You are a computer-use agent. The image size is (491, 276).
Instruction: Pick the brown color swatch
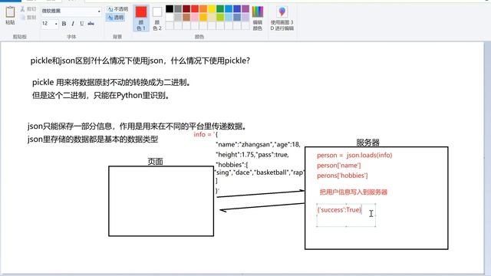click(x=186, y=17)
